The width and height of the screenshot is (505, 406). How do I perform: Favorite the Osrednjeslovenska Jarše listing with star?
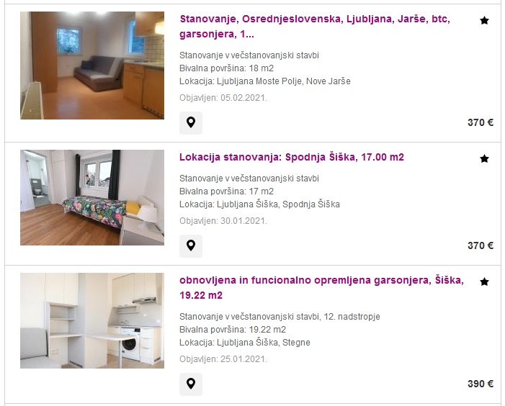click(x=484, y=21)
